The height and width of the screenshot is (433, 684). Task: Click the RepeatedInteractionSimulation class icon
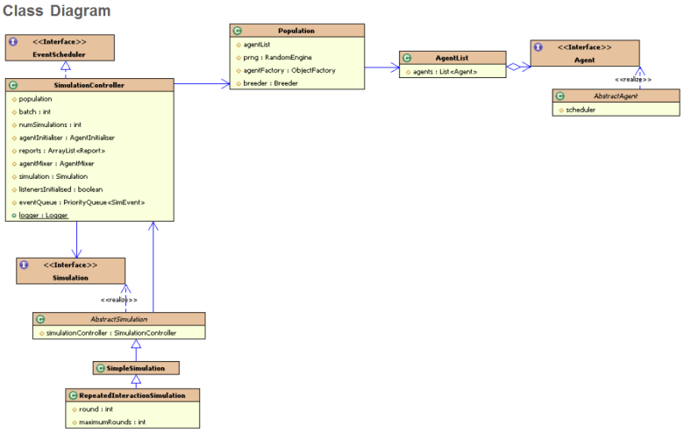73,395
